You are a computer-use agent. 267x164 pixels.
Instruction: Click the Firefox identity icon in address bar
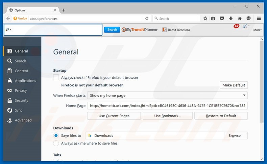coord(20,18)
